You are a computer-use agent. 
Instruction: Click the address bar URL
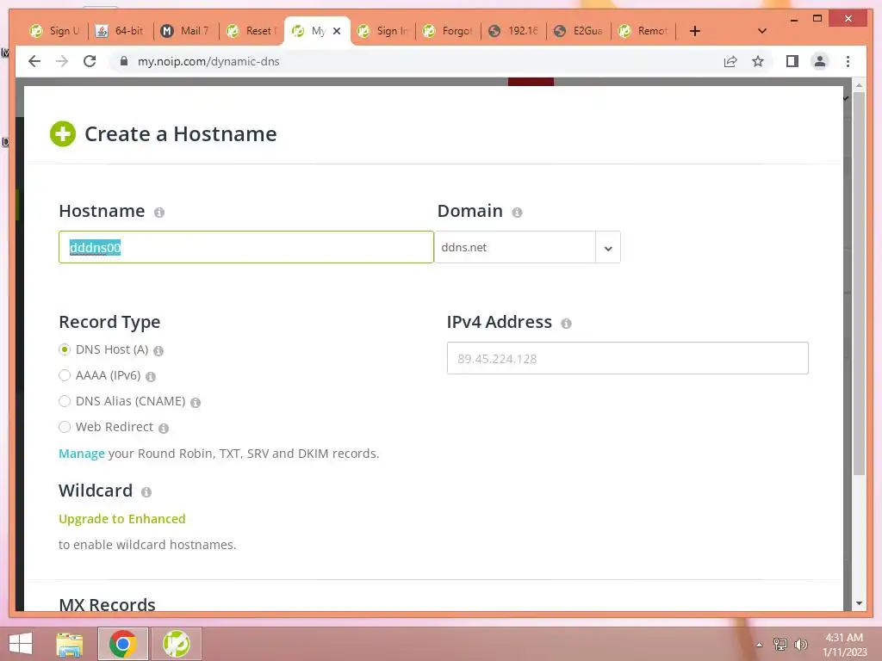(x=208, y=61)
